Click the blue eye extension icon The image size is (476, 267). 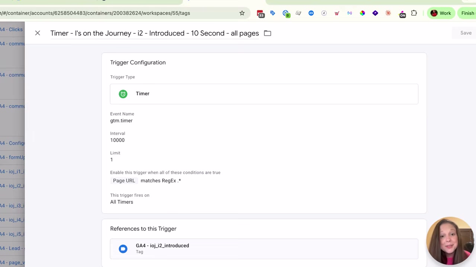tap(311, 13)
